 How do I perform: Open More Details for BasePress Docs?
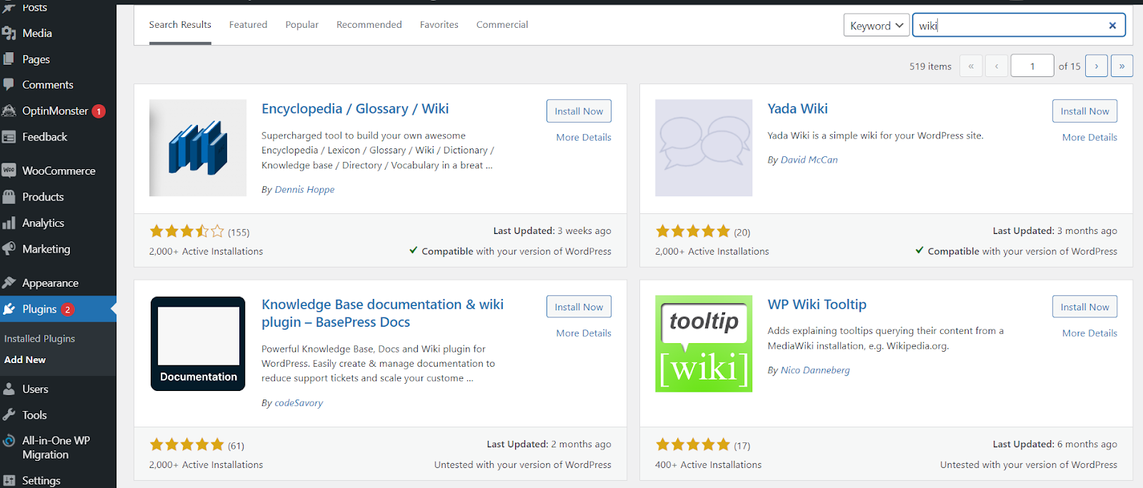pos(584,333)
